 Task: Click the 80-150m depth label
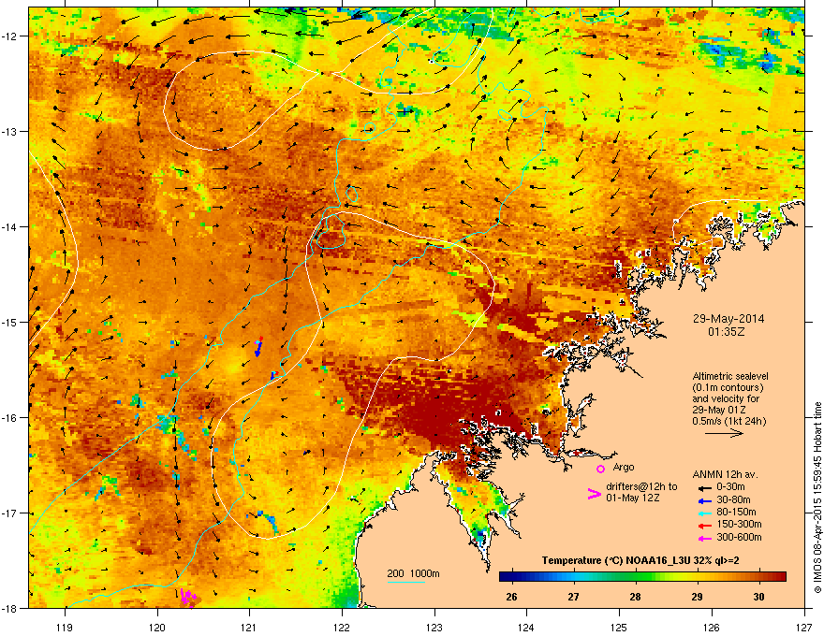point(736,513)
